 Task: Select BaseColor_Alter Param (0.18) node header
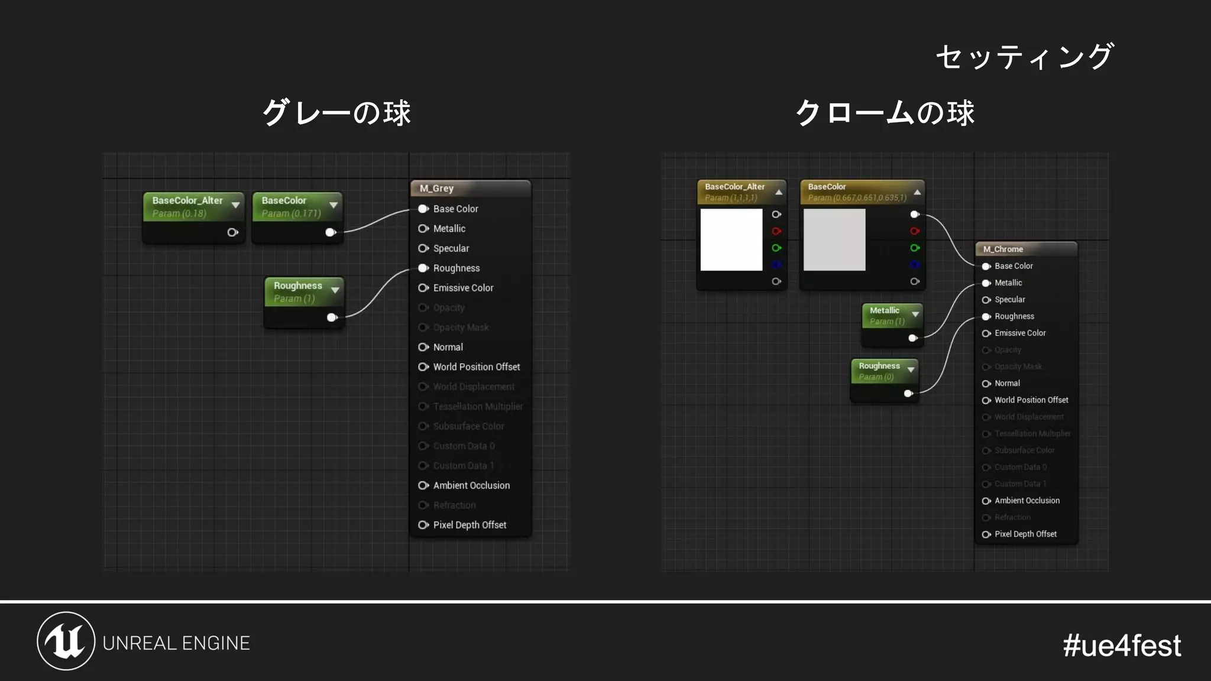pyautogui.click(x=193, y=206)
